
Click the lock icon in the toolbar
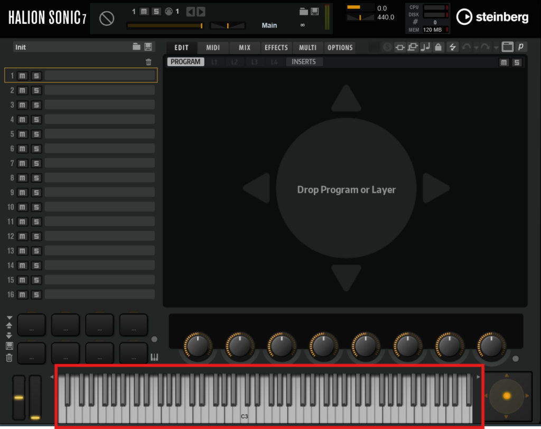click(438, 48)
